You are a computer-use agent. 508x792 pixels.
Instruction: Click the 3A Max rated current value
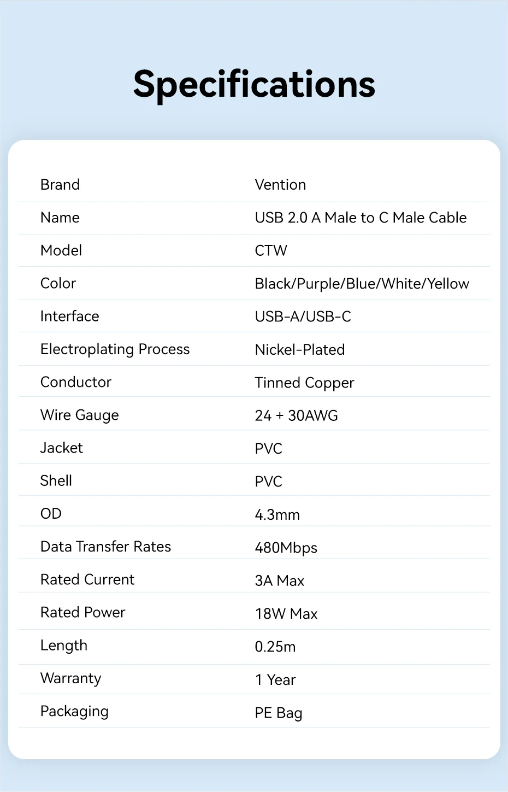279,580
